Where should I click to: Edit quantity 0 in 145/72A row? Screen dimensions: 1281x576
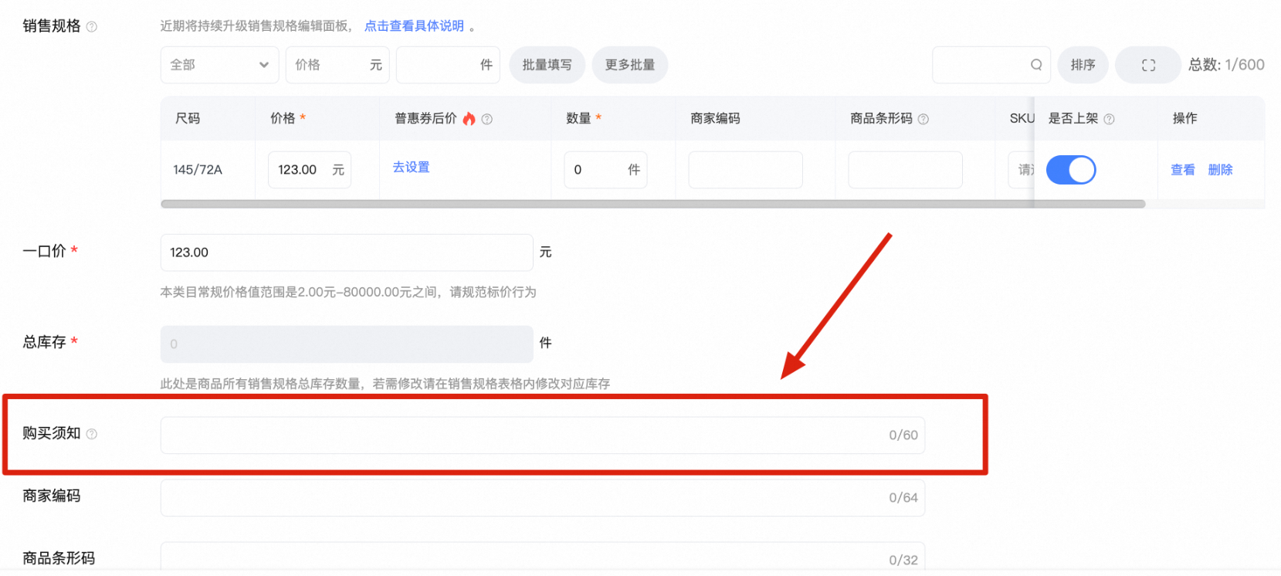(605, 170)
